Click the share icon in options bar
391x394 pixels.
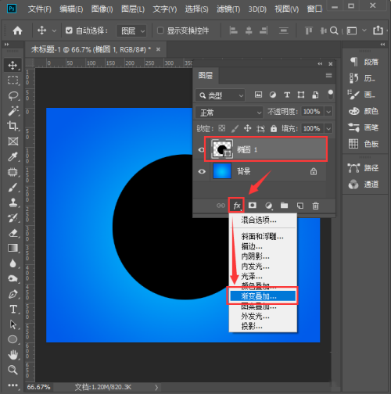[x=378, y=30]
